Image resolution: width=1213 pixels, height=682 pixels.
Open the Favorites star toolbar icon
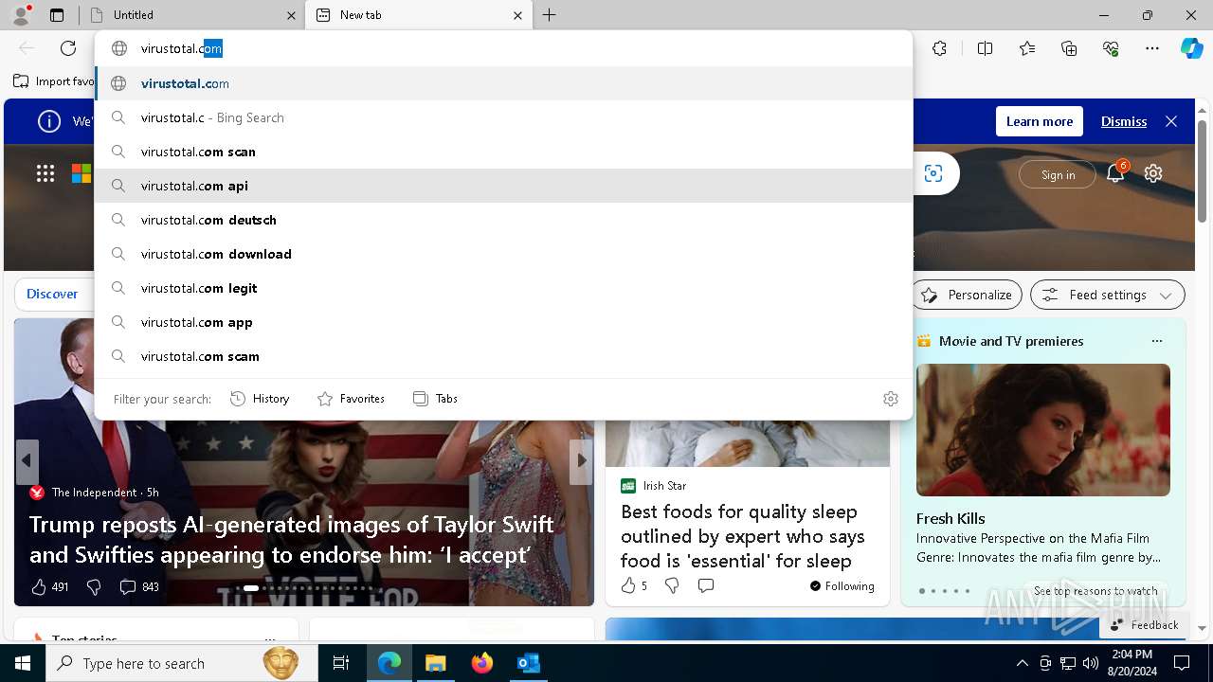coord(1027,48)
